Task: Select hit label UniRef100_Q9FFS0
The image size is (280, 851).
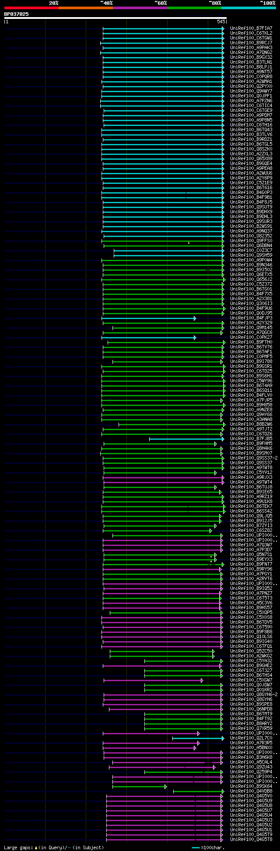Action: (251, 241)
